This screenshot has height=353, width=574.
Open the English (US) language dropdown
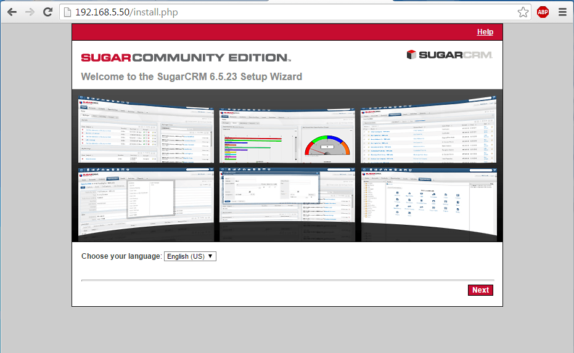pyautogui.click(x=190, y=256)
